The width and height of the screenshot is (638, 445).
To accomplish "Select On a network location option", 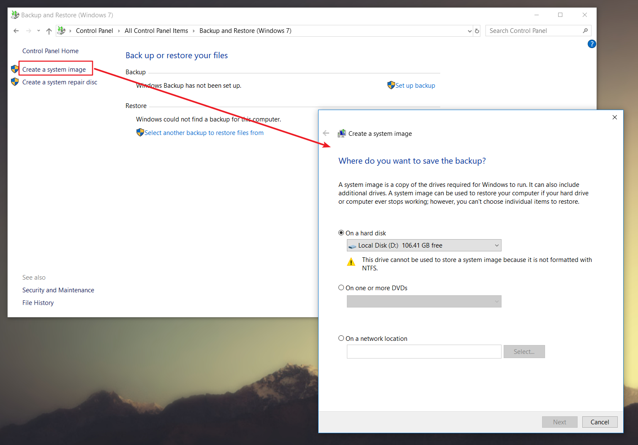I will (341, 338).
